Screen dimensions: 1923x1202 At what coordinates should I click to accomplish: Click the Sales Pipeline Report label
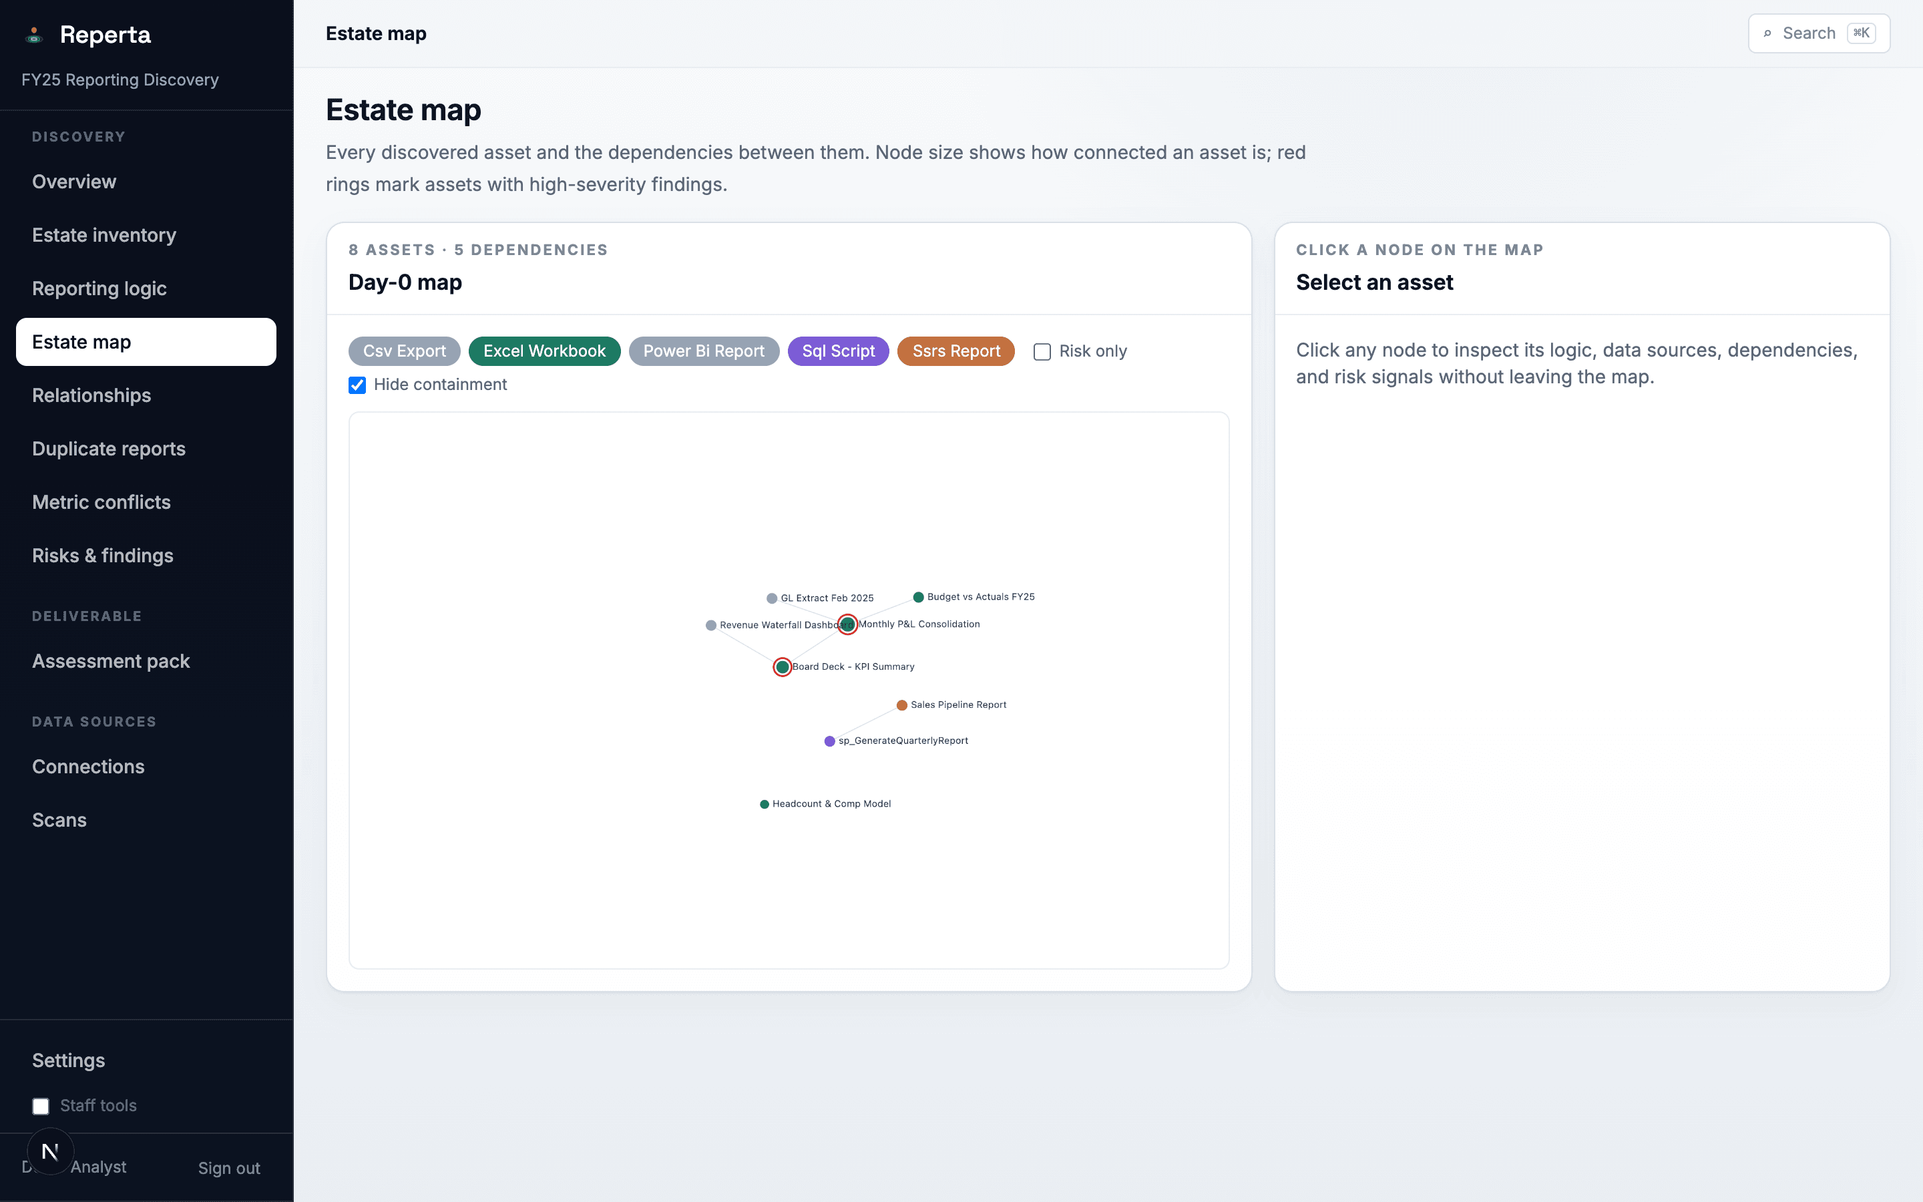click(x=958, y=705)
